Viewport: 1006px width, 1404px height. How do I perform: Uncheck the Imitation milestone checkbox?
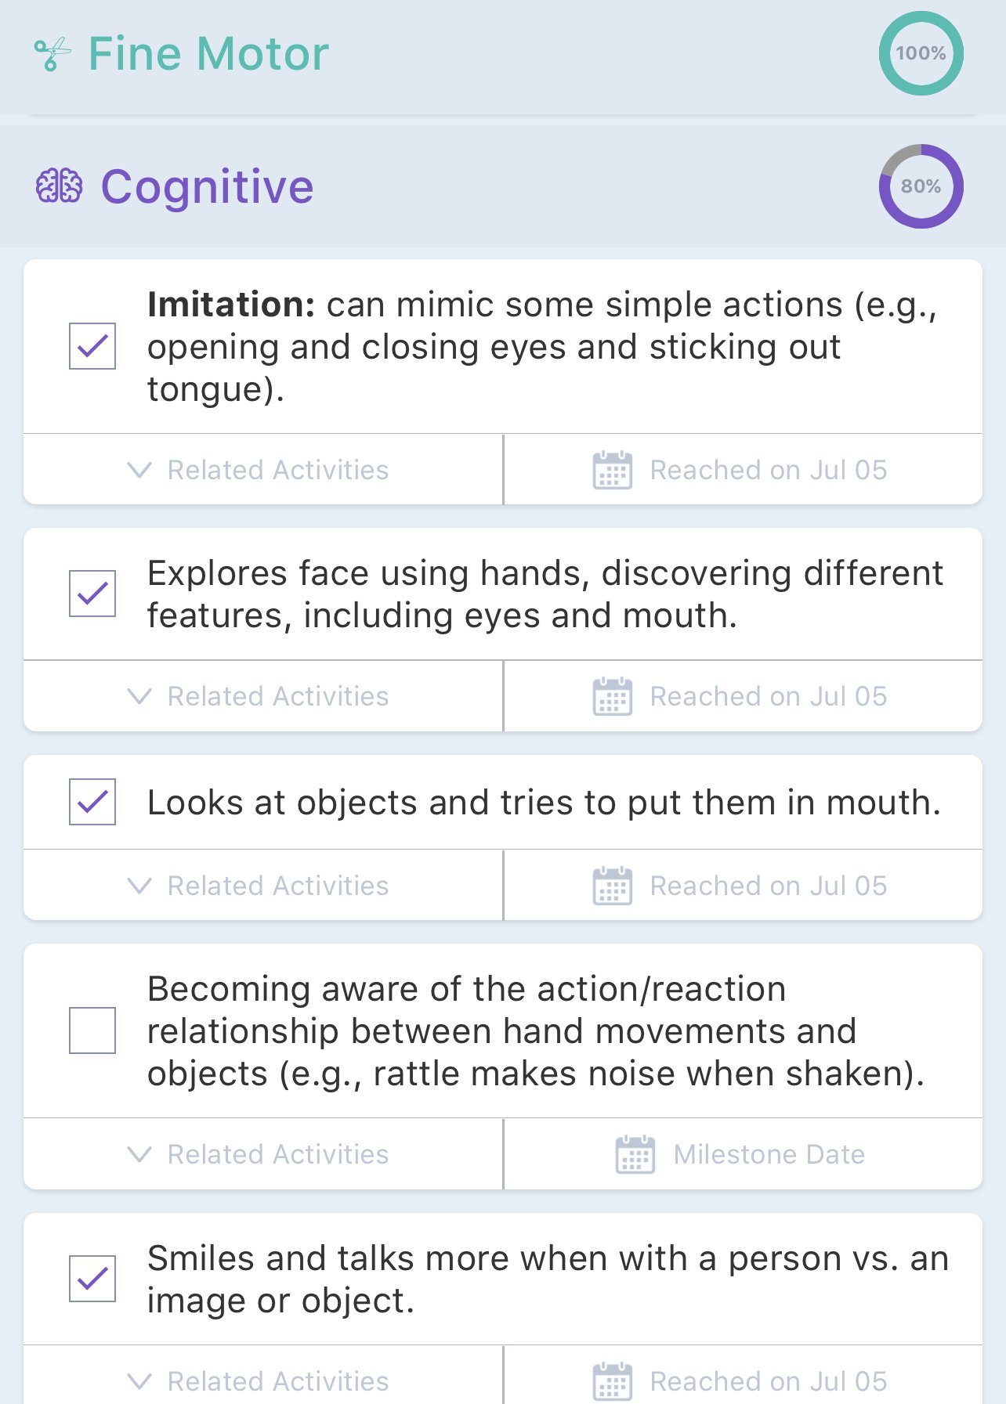(92, 345)
